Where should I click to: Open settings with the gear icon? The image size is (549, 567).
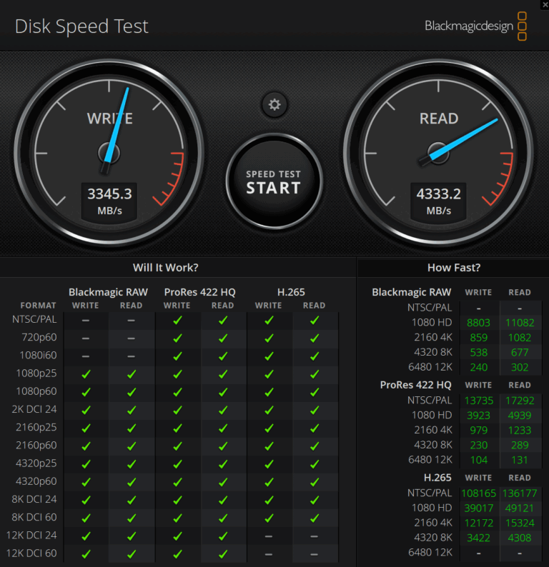coord(274,105)
